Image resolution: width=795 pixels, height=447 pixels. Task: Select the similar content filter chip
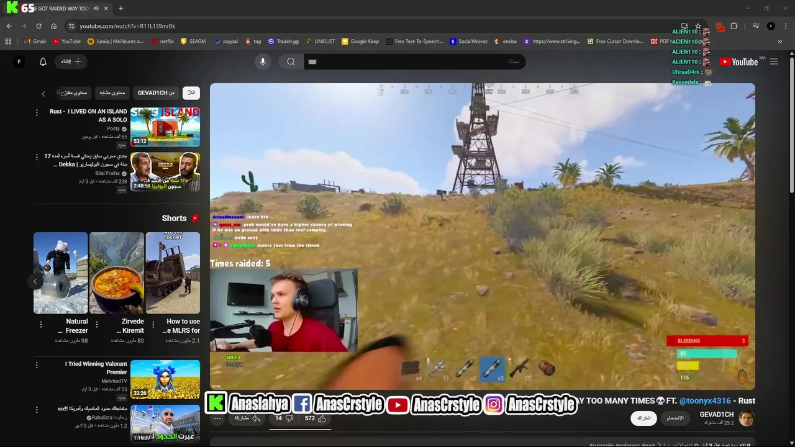pyautogui.click(x=112, y=93)
